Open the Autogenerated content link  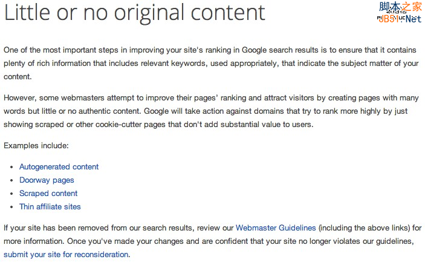pos(59,166)
